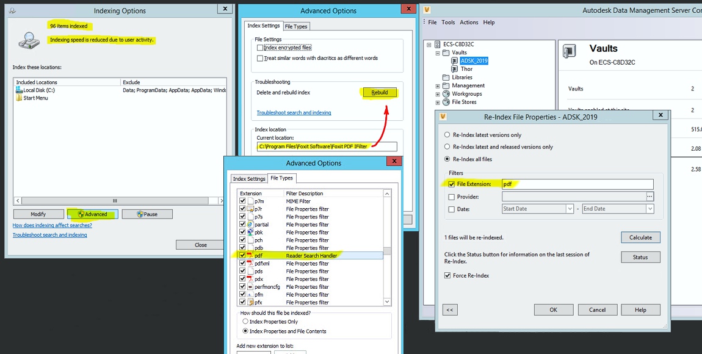
Task: Click the pfm font file icon
Action: (x=251, y=294)
